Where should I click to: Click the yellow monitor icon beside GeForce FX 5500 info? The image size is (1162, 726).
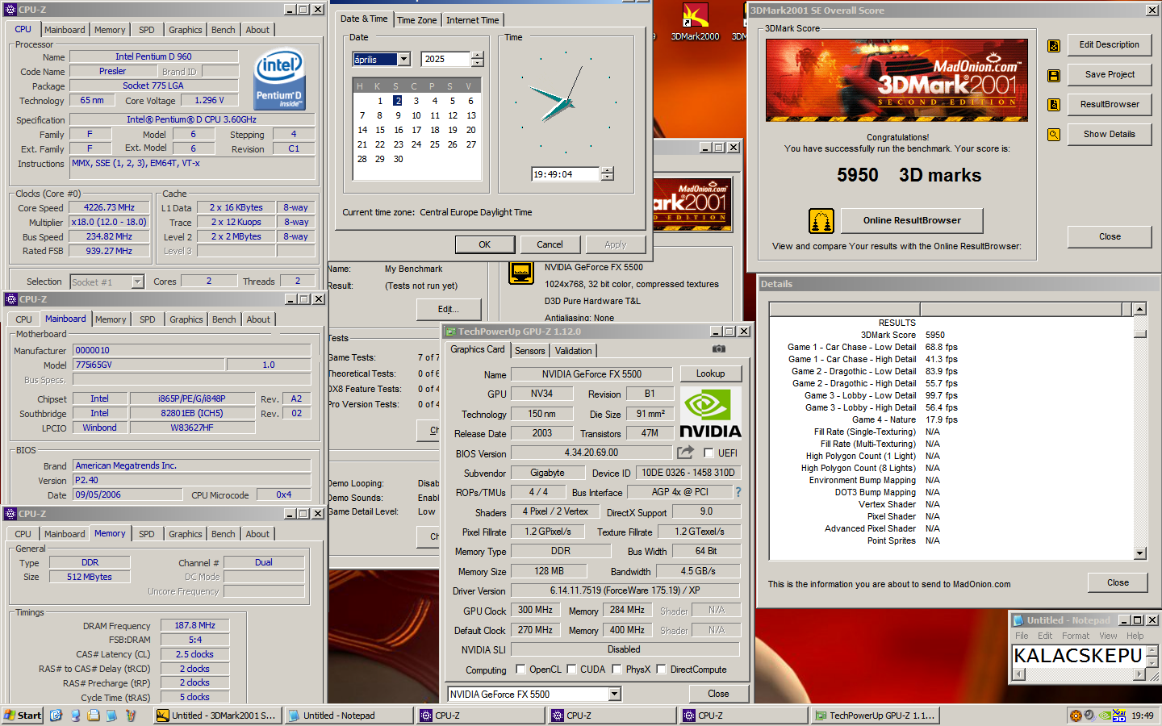coord(521,273)
